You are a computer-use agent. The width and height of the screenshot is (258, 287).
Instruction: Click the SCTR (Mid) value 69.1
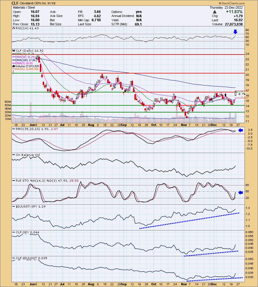tap(138, 24)
